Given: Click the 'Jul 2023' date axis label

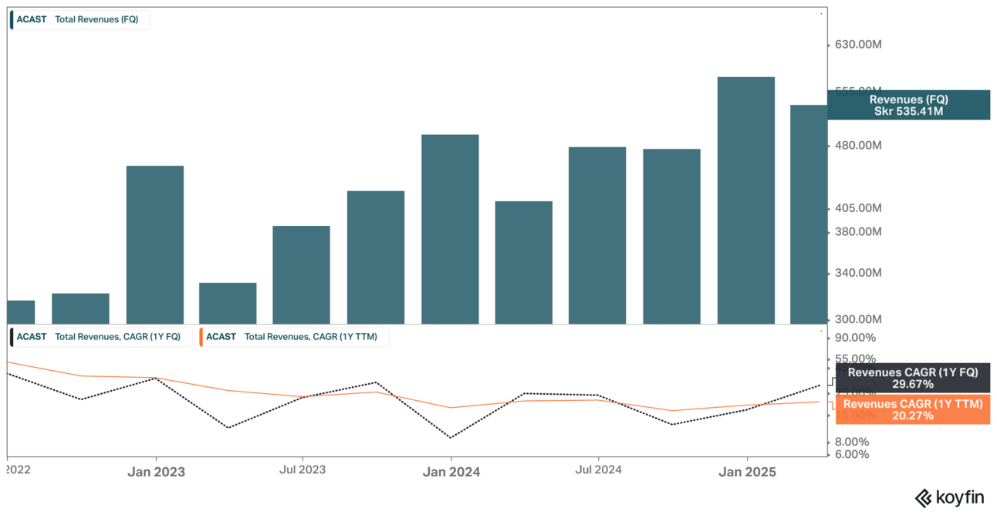Looking at the screenshot, I should (x=302, y=469).
